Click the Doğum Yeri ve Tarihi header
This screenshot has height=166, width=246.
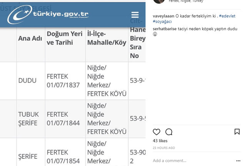pos(63,38)
